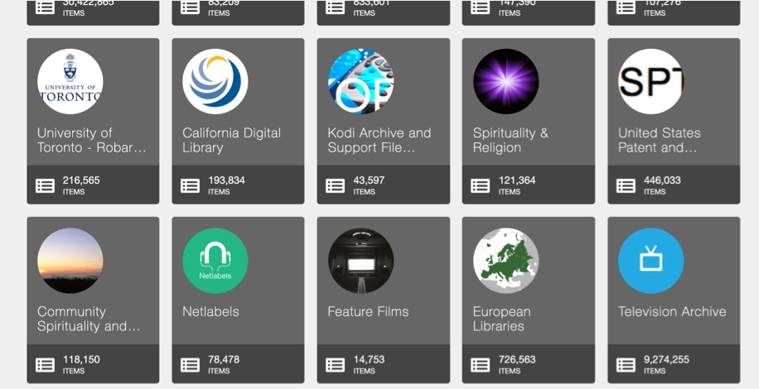Click the California Digital Library swirl logo
Viewport: 759px width, 389px height.
point(215,82)
